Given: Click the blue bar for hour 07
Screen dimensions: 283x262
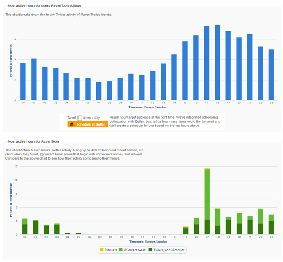Looking at the screenshot, I should click(x=98, y=91).
